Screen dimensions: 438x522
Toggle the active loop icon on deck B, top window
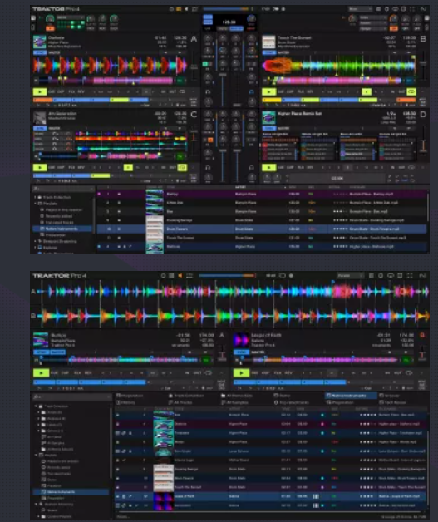coord(411,91)
